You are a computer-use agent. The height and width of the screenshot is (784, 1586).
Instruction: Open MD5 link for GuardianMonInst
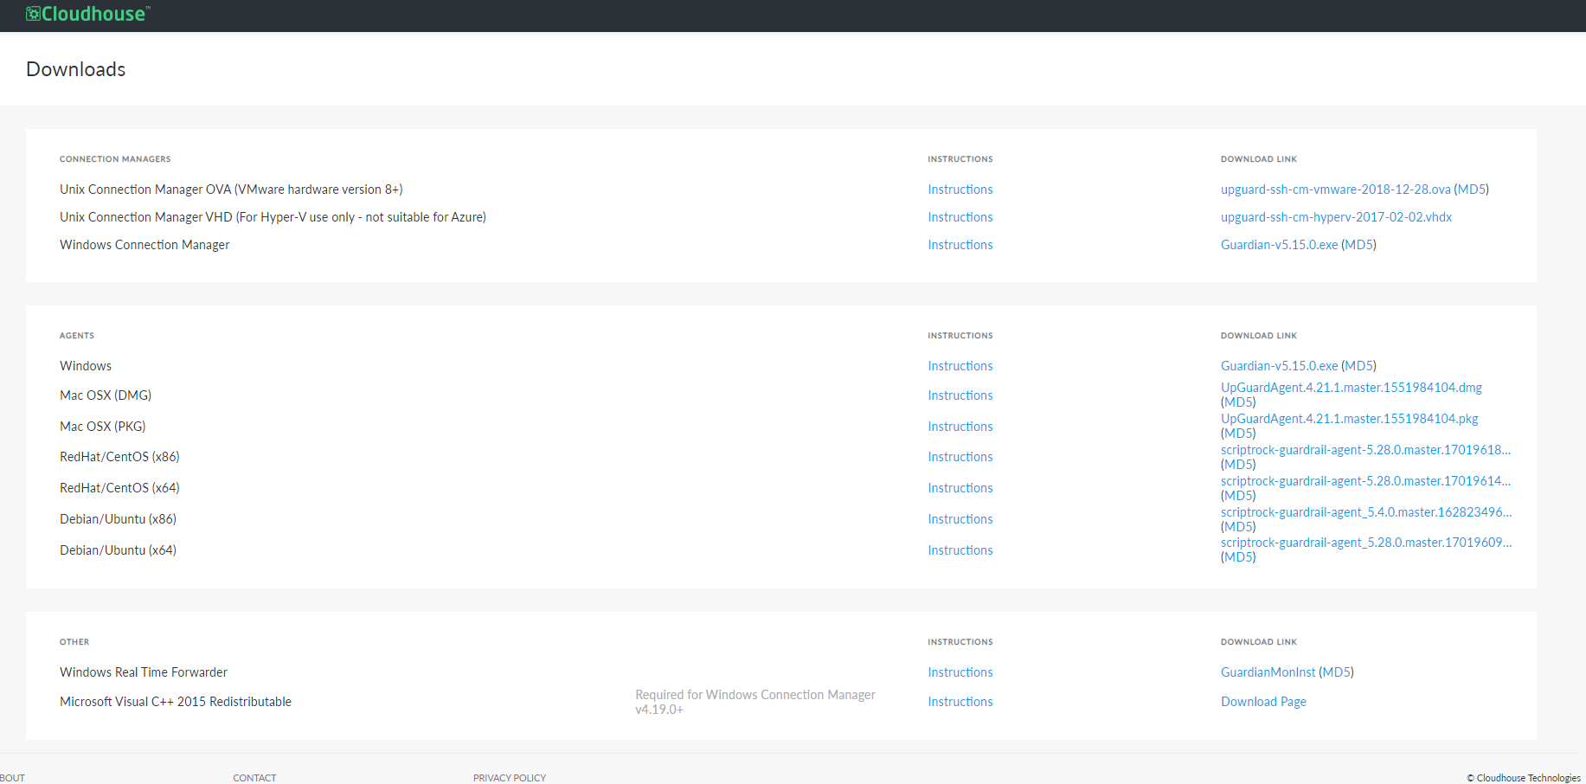1336,672
